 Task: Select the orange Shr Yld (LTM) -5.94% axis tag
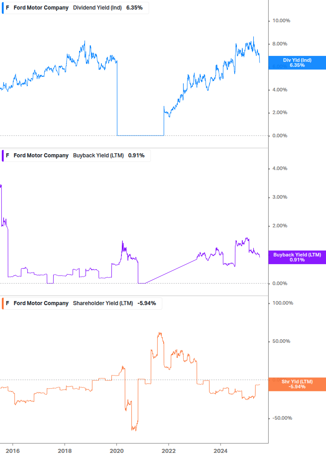297,384
